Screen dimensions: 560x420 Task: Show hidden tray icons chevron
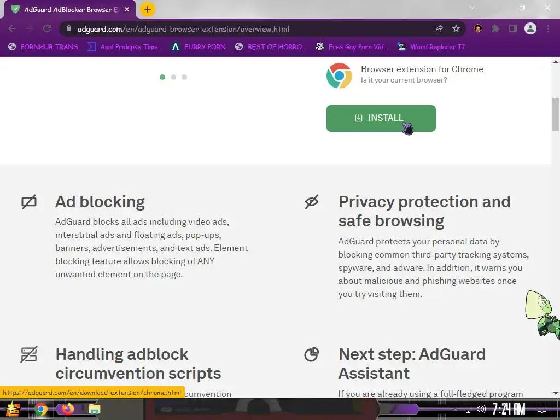point(454,409)
